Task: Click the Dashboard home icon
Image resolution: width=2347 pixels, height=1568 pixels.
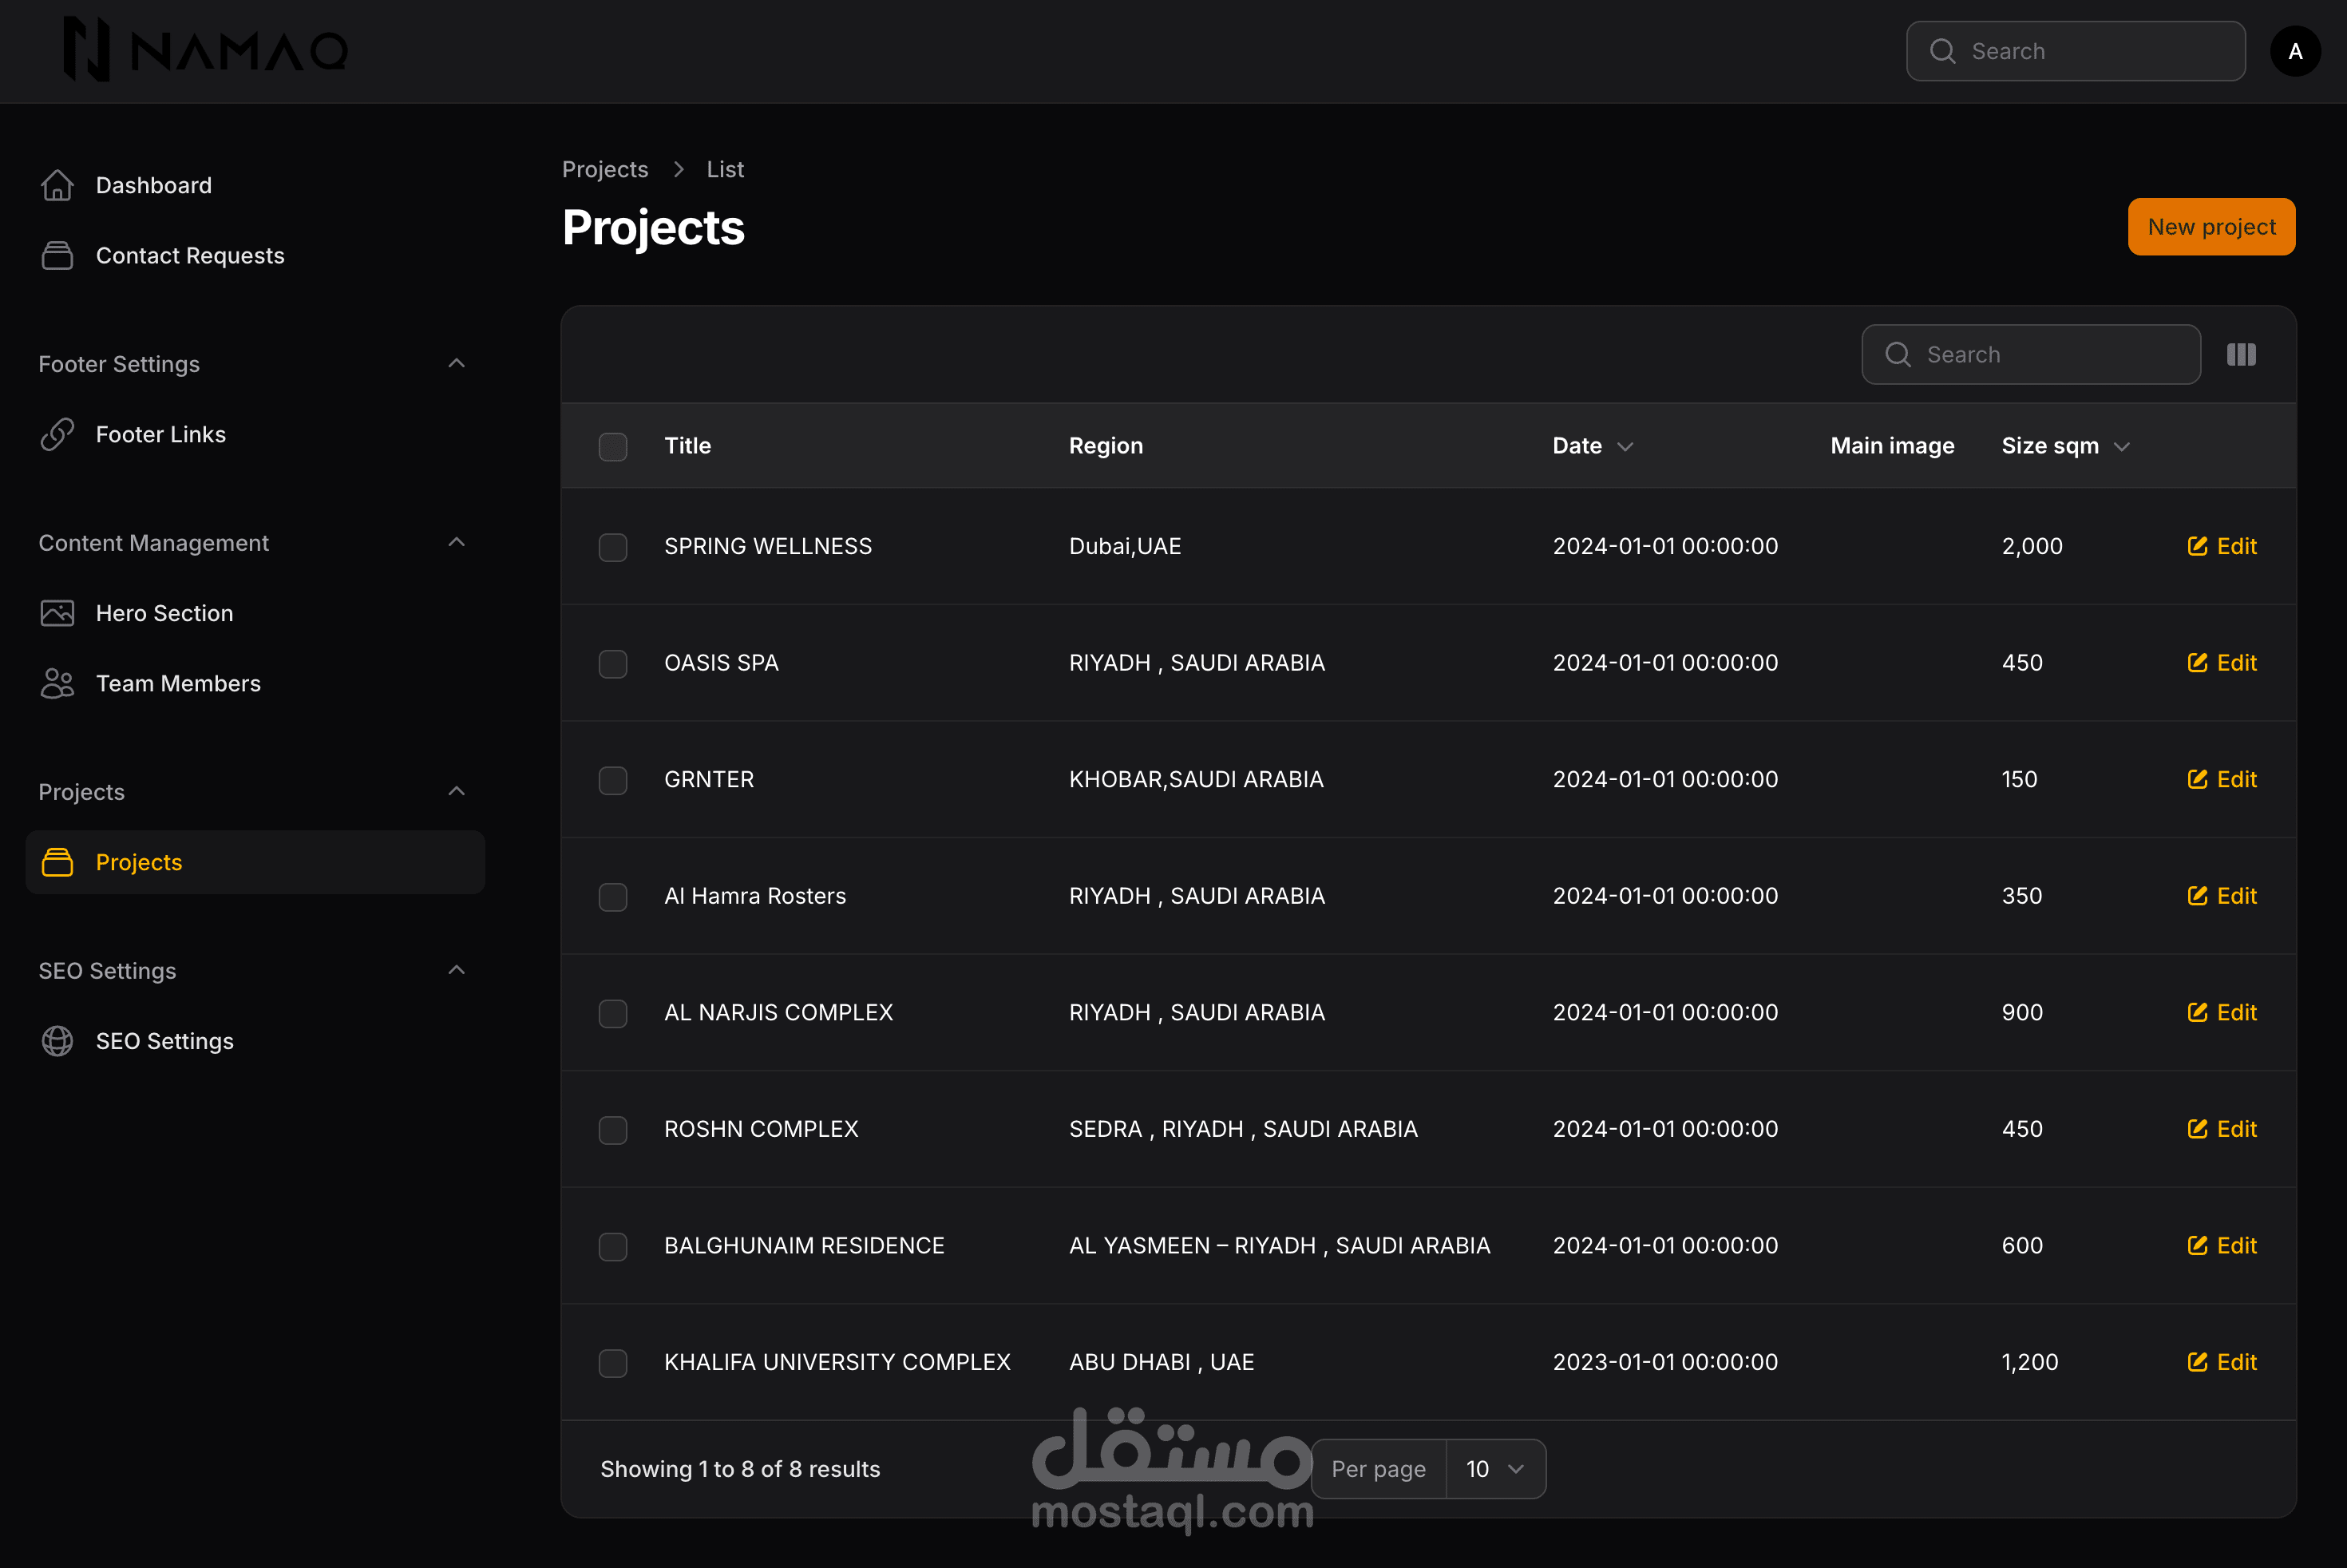Action: tap(57, 185)
